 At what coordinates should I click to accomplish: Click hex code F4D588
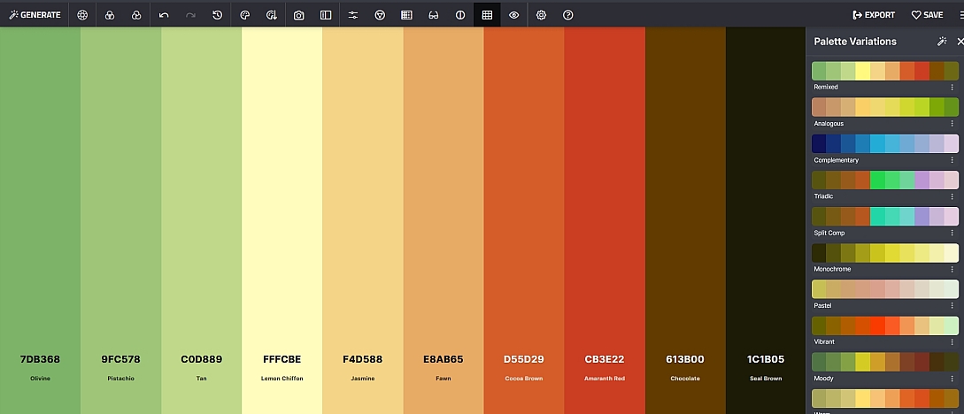click(363, 359)
